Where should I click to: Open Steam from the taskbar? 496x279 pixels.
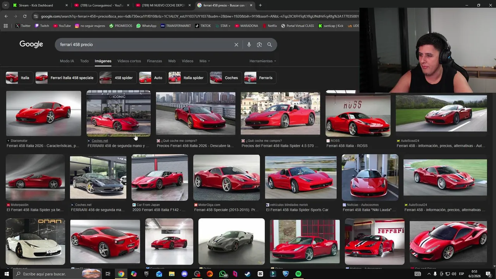[248, 274]
